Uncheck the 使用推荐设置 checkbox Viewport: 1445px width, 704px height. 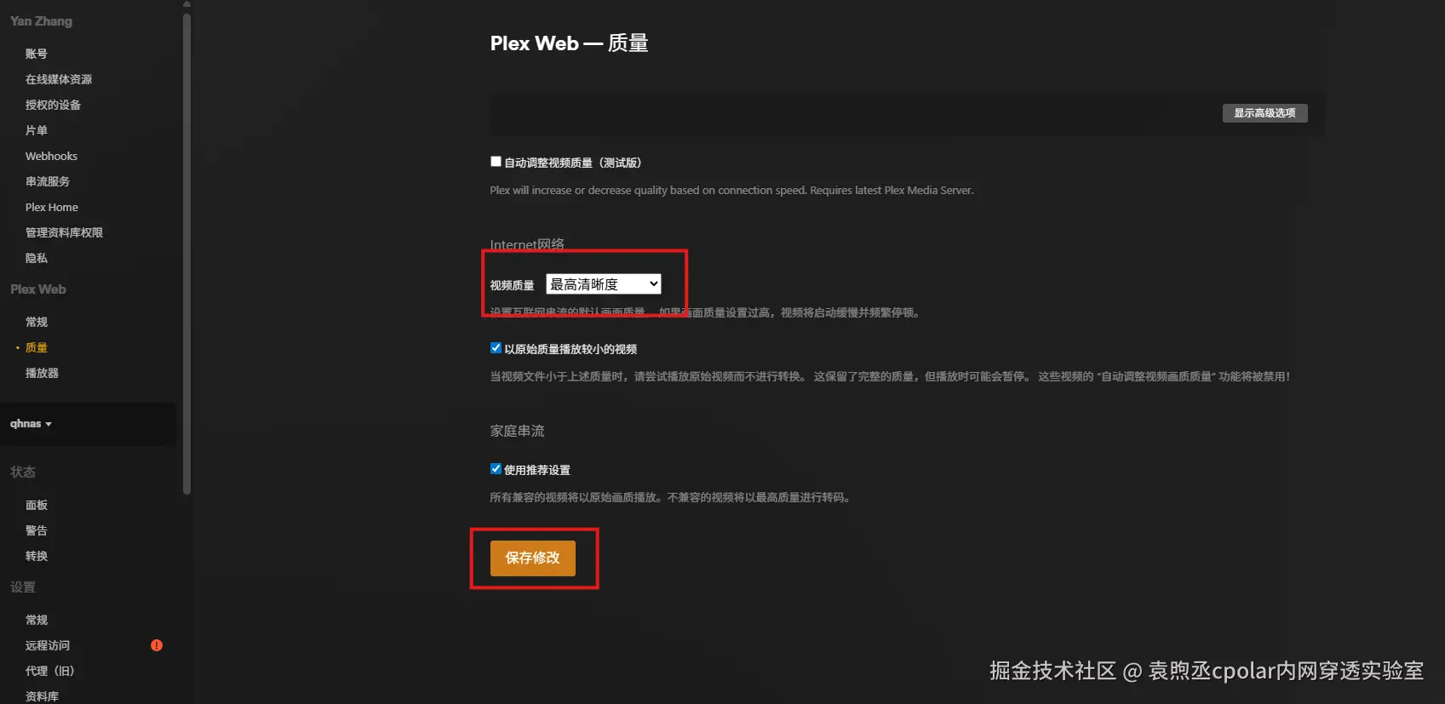tap(496, 469)
